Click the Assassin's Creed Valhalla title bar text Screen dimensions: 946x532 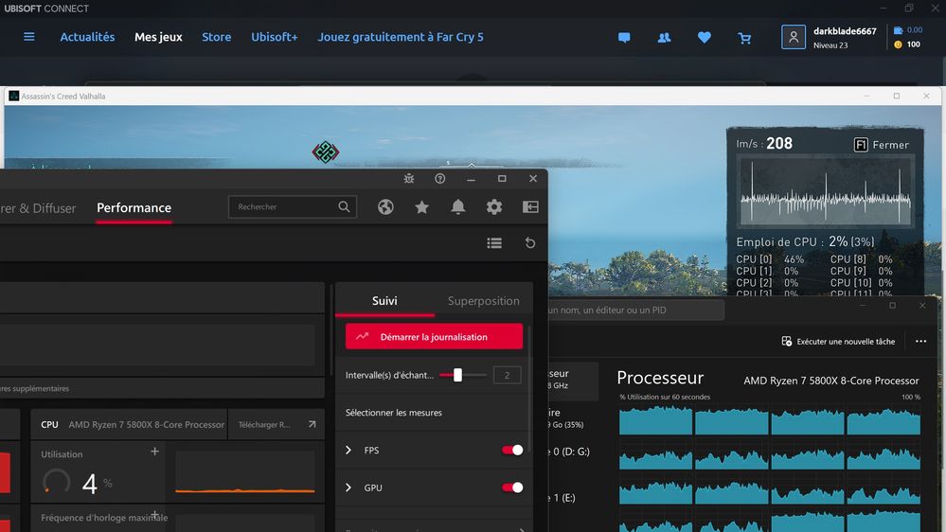[63, 96]
